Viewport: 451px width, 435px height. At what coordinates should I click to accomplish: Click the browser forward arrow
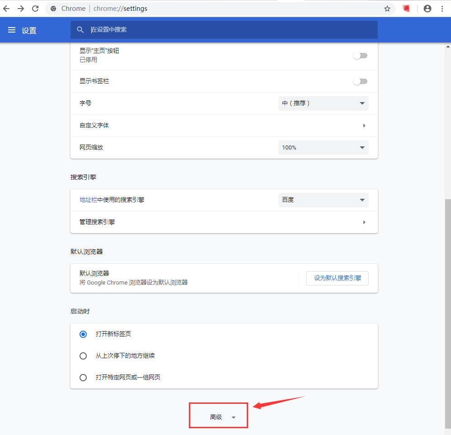(21, 9)
